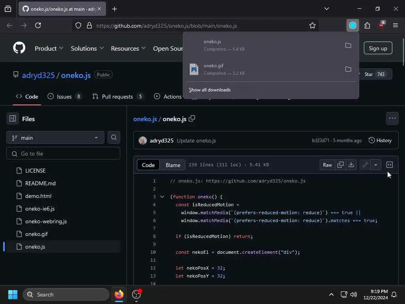The height and width of the screenshot is (304, 405).
Task: Switch to the Blame view
Action: click(173, 165)
